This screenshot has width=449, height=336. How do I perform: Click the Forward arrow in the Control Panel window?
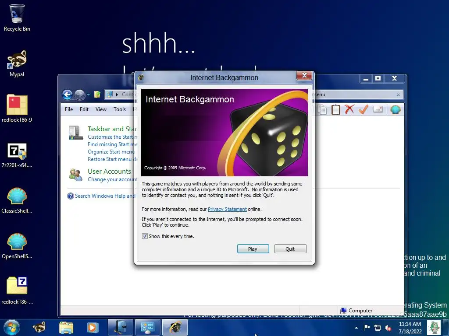point(80,94)
